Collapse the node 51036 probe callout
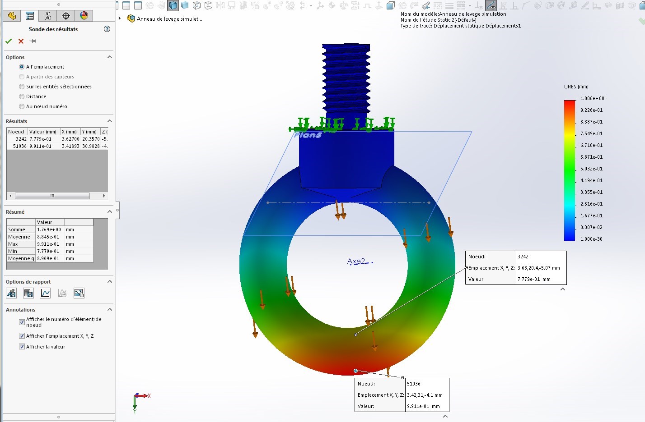Image resolution: width=645 pixels, height=422 pixels. point(445,416)
